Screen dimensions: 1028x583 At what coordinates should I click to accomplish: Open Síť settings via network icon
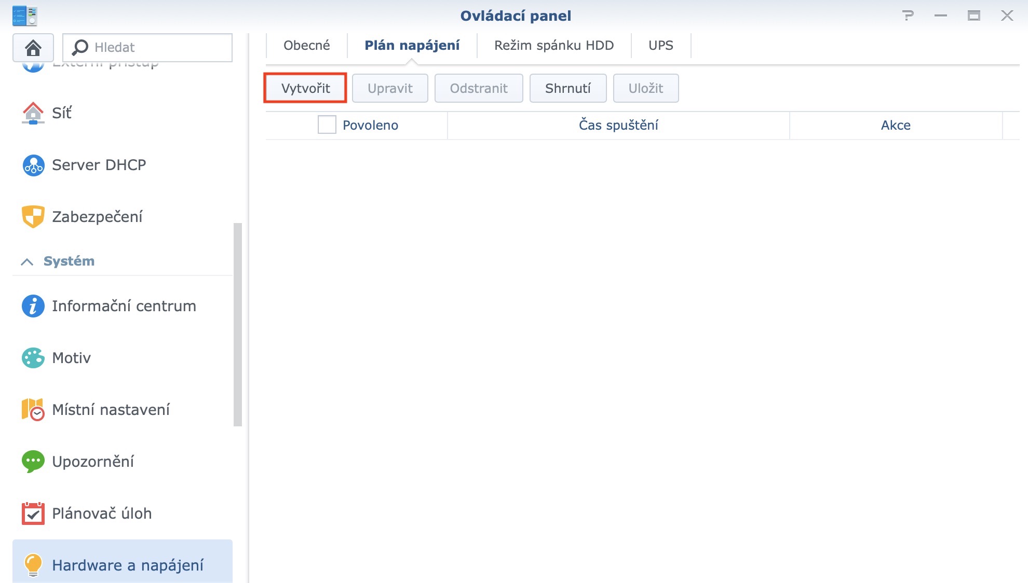(x=33, y=113)
